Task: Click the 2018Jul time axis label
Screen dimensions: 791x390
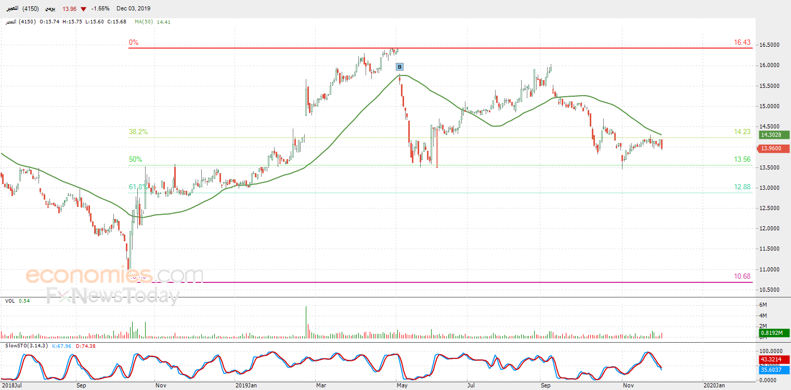Action: point(13,385)
